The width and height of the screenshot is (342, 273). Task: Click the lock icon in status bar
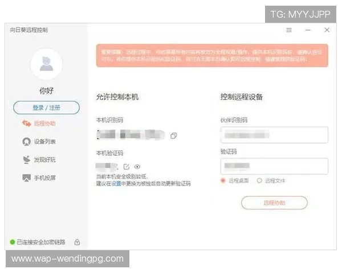click(x=77, y=242)
